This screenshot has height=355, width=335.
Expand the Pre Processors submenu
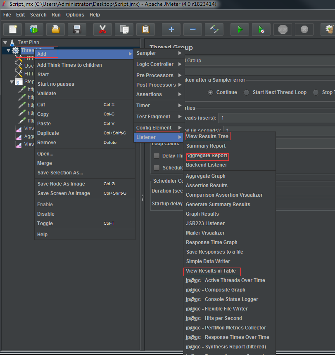pyautogui.click(x=159, y=75)
